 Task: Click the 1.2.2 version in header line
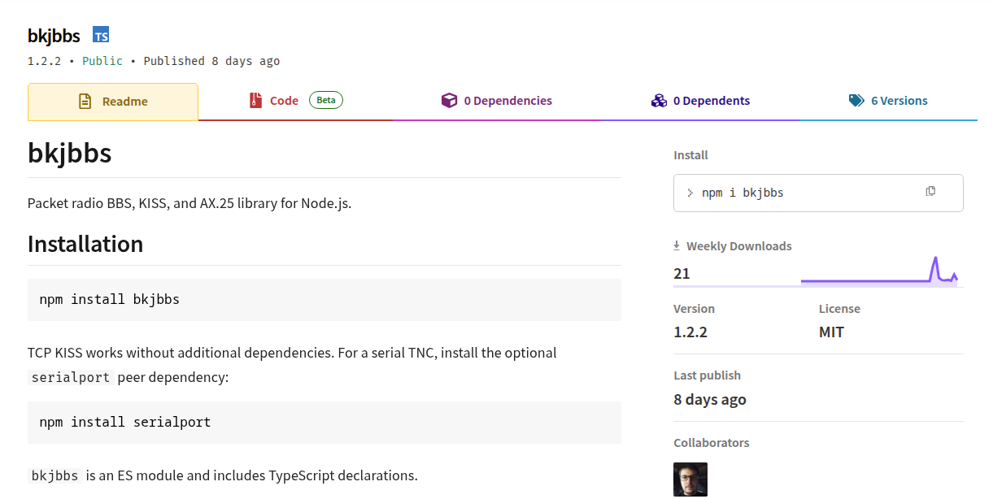click(44, 61)
